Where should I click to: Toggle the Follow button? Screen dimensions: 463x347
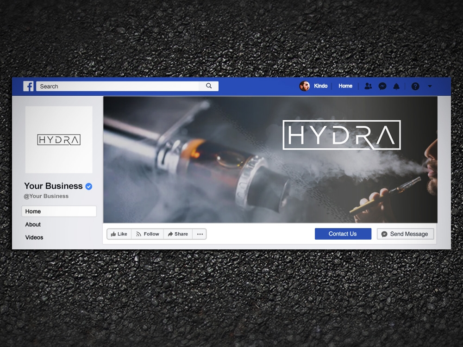pos(147,234)
